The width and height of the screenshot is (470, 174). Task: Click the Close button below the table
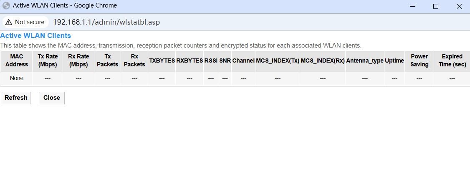[52, 98]
